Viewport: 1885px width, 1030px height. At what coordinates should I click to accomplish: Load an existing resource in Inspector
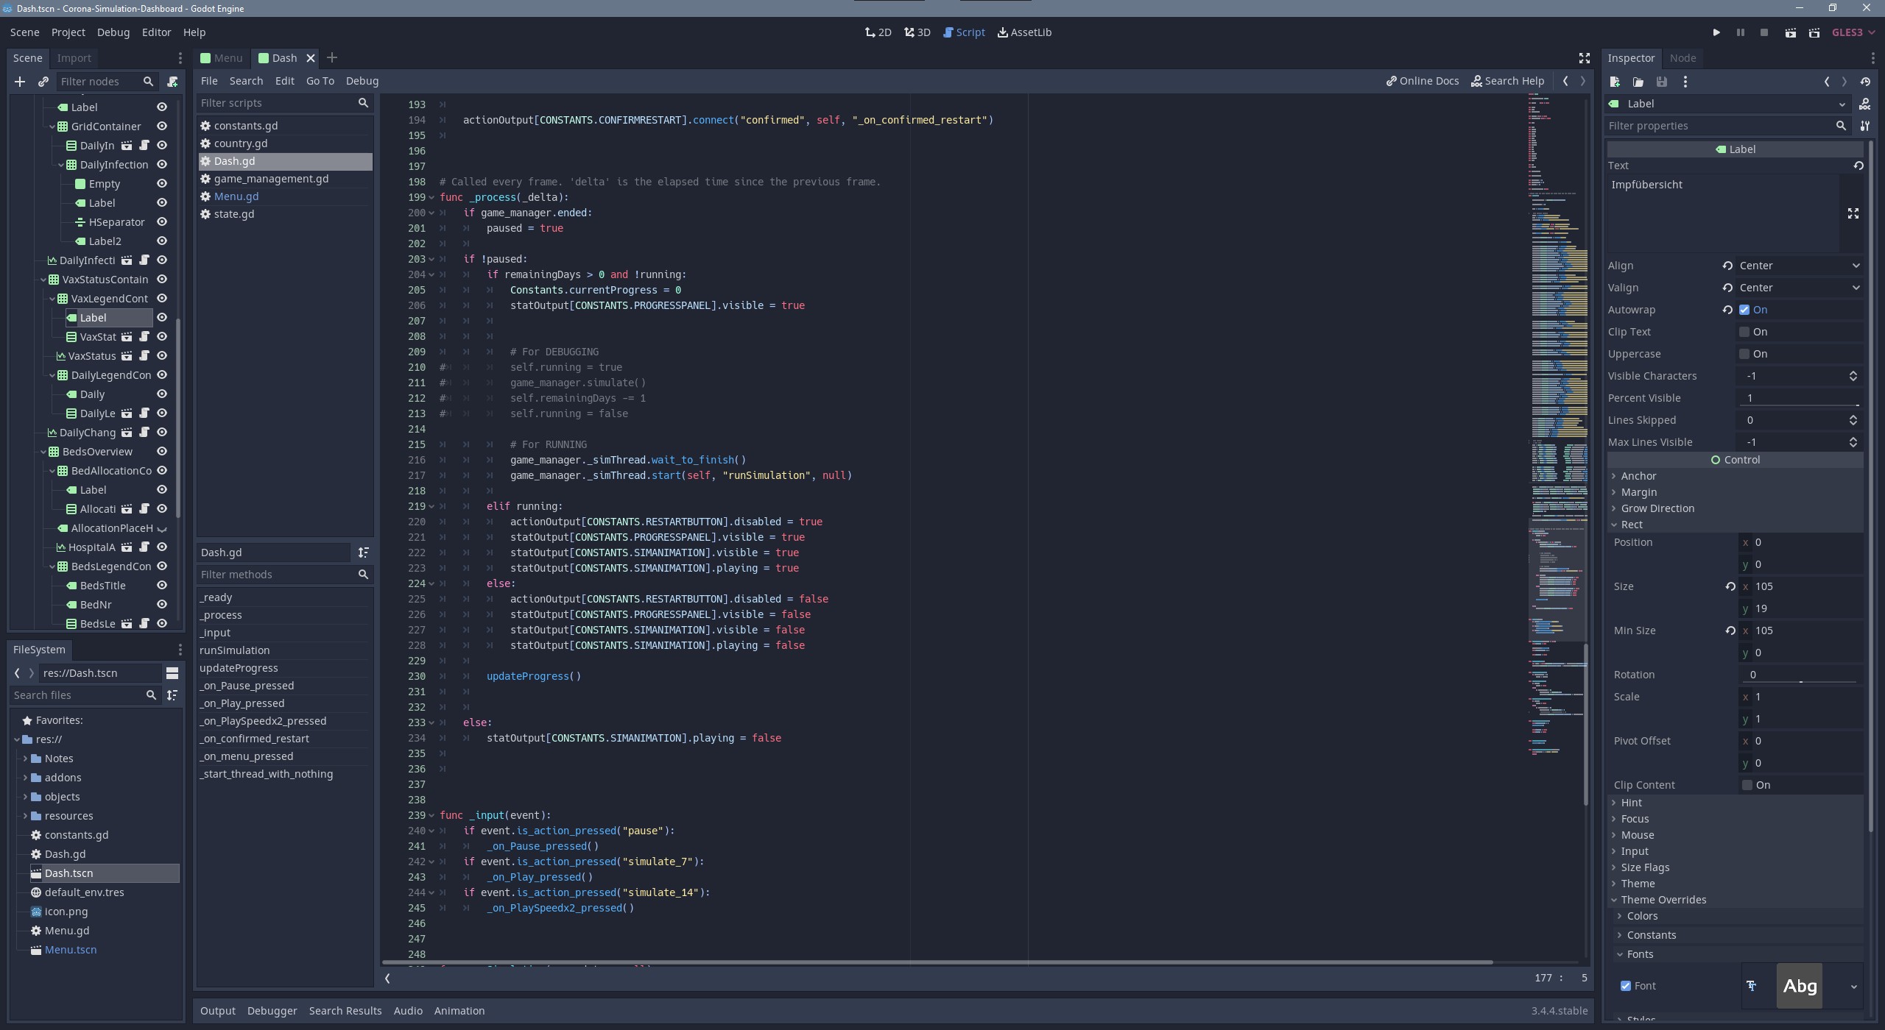pos(1638,82)
